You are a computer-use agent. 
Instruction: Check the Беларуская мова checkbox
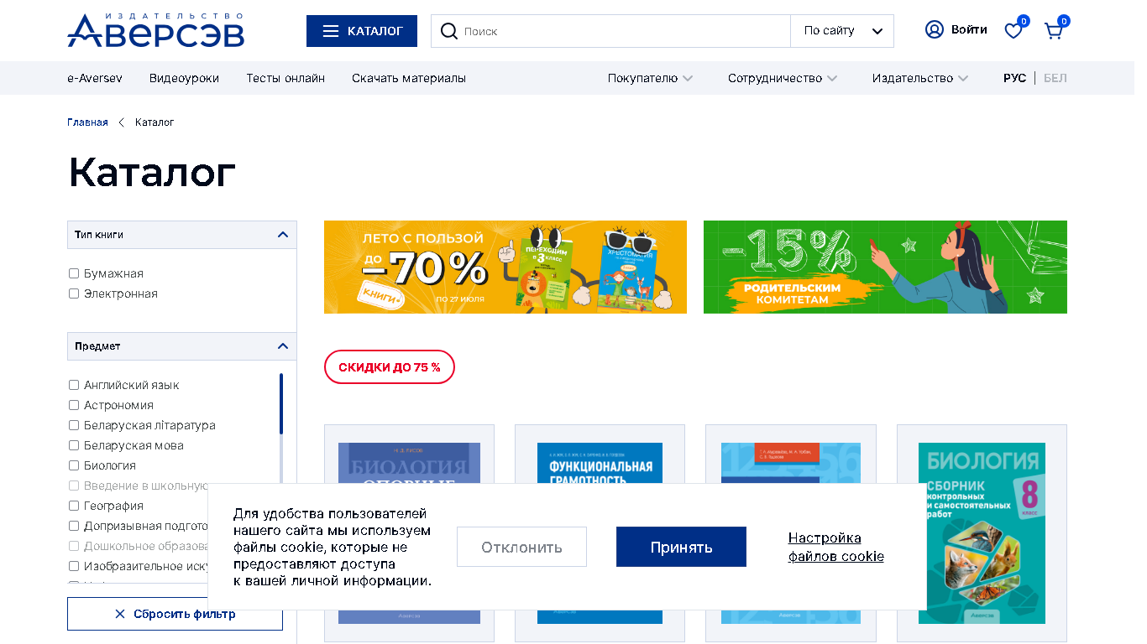74,445
